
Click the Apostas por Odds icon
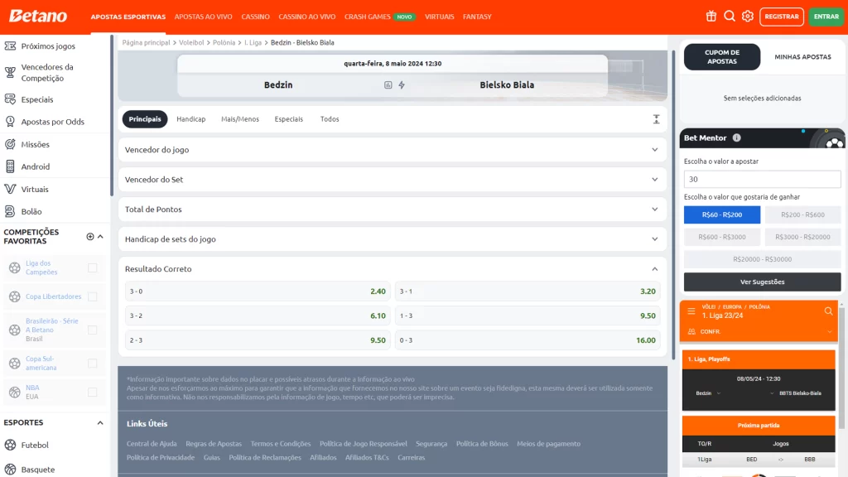[10, 122]
